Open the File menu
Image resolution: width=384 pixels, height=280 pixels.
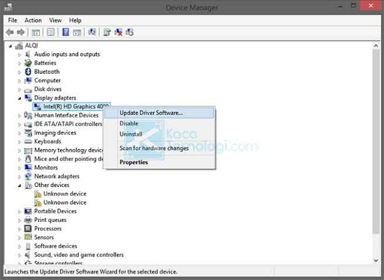pyautogui.click(x=13, y=20)
